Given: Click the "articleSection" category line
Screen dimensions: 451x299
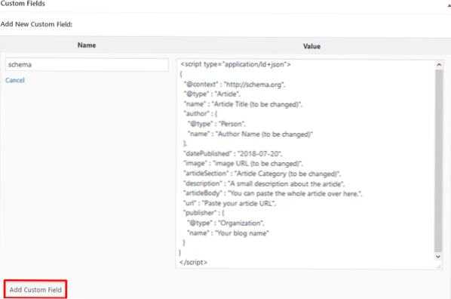Looking at the screenshot, I should pos(262,174).
